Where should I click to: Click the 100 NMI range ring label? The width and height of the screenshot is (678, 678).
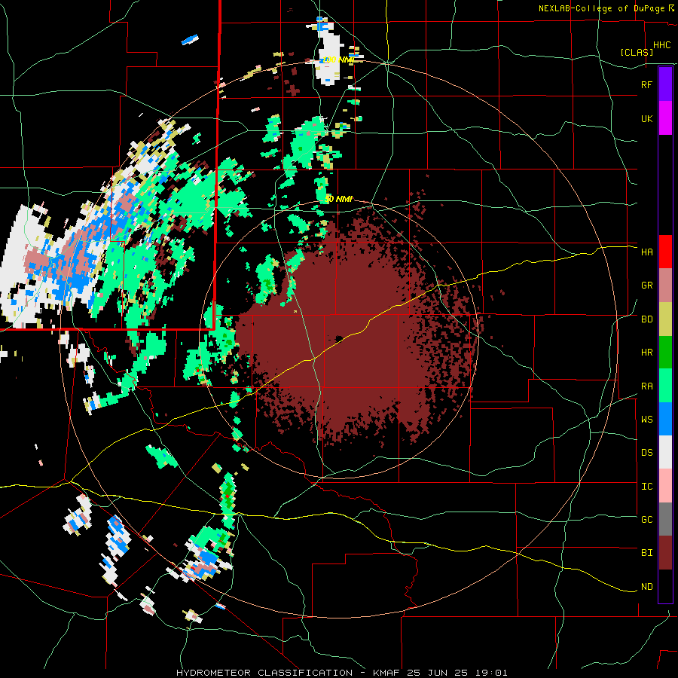pos(338,60)
